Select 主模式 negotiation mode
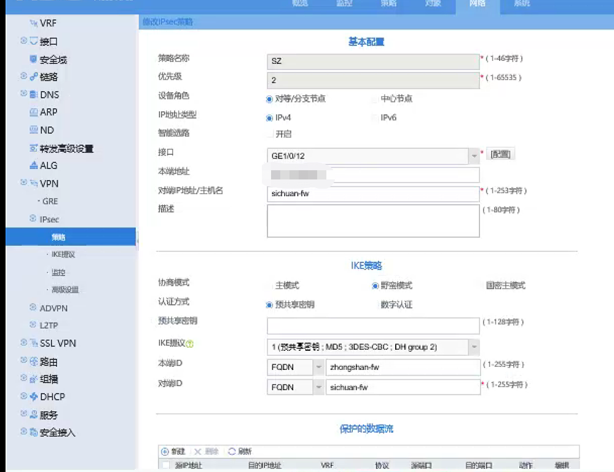This screenshot has height=472, width=614. coord(269,286)
